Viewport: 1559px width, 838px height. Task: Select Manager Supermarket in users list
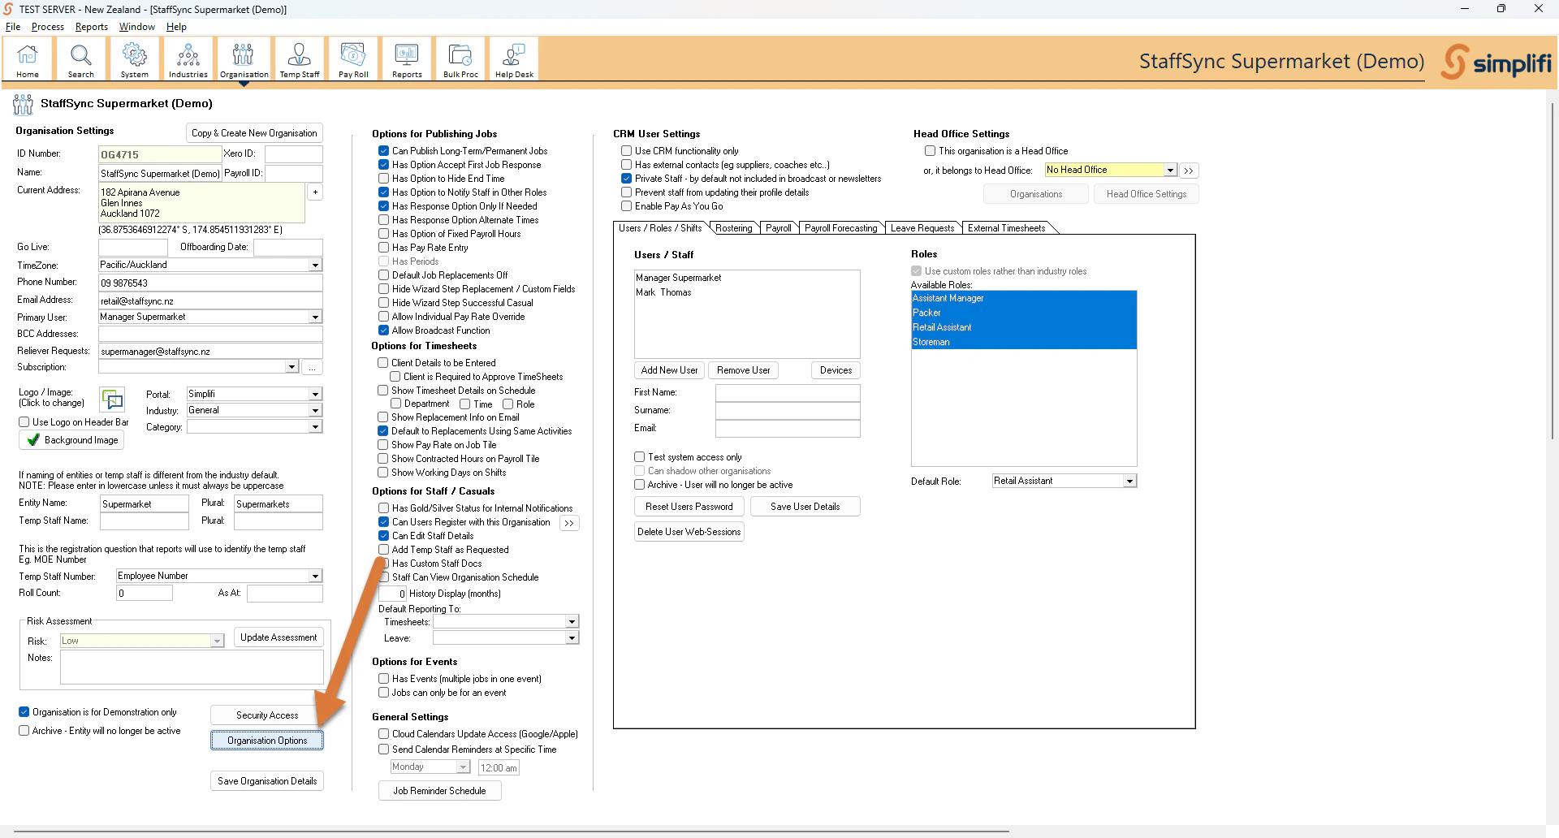[x=679, y=278]
